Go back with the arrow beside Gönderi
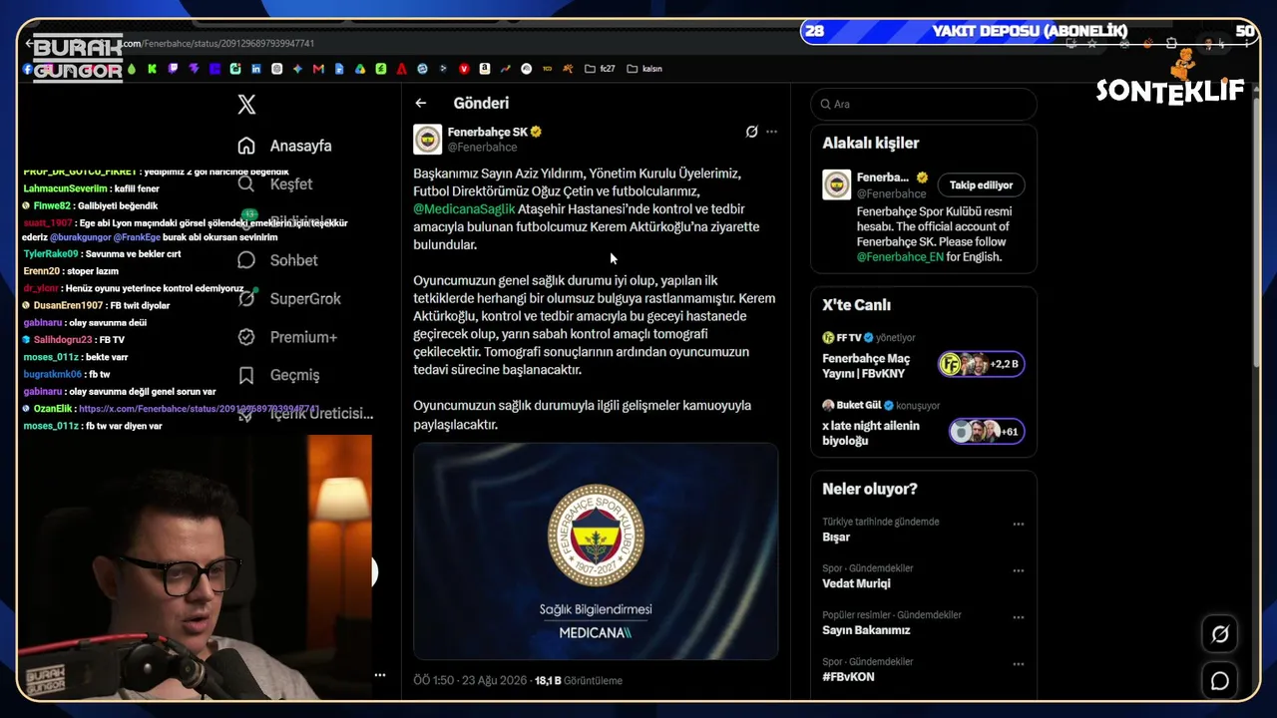Screen dimensions: 1277x718 (421, 103)
